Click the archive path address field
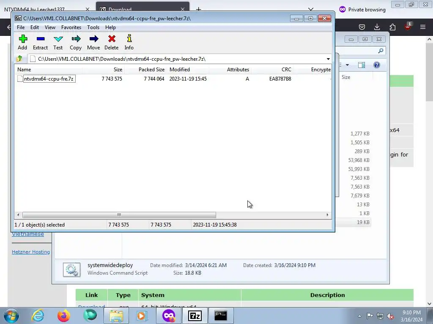433x324 pixels. pos(177,59)
